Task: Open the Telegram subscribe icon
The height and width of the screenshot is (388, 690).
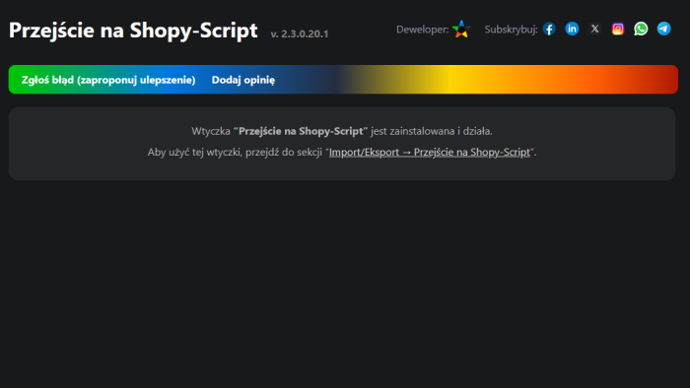Action: point(664,29)
